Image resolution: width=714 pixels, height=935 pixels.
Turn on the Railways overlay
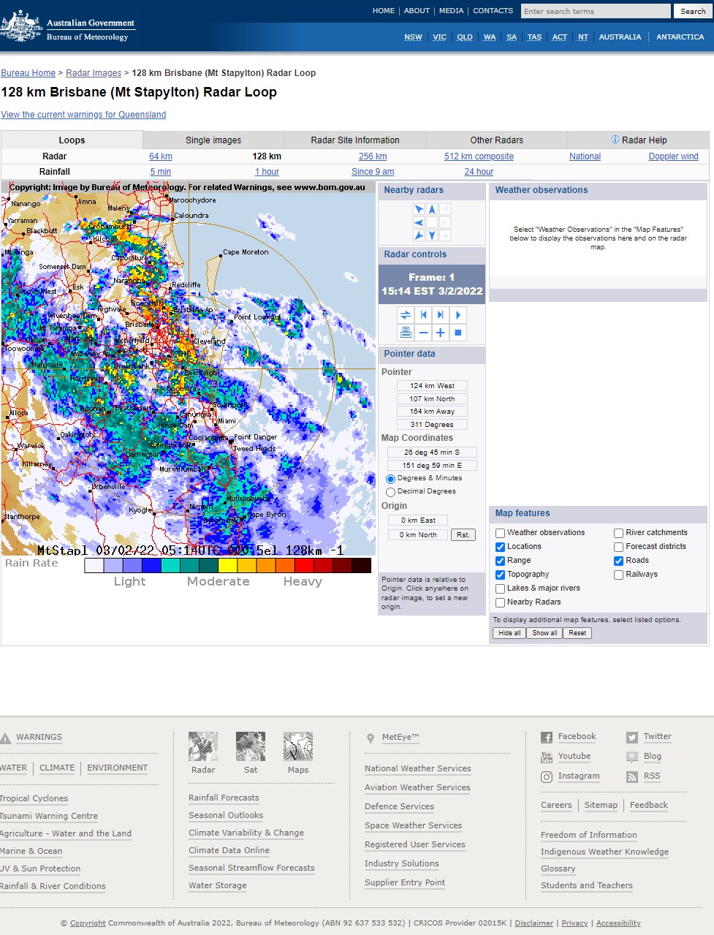point(619,575)
